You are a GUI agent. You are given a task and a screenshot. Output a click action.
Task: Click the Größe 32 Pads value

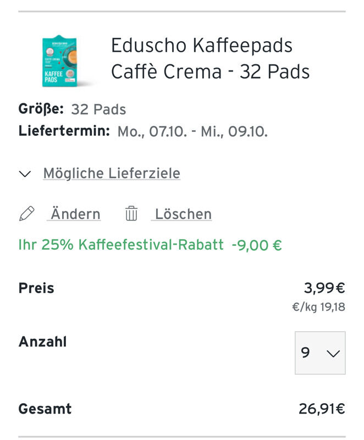coord(98,109)
